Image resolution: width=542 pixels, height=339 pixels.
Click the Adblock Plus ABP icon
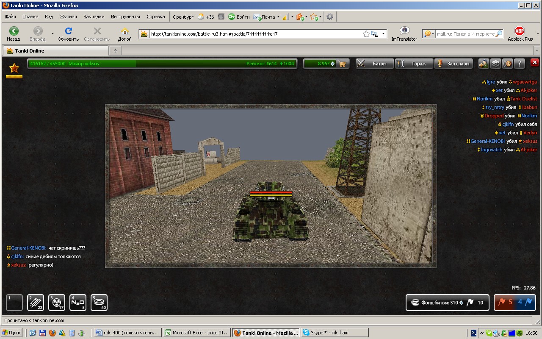(x=520, y=34)
